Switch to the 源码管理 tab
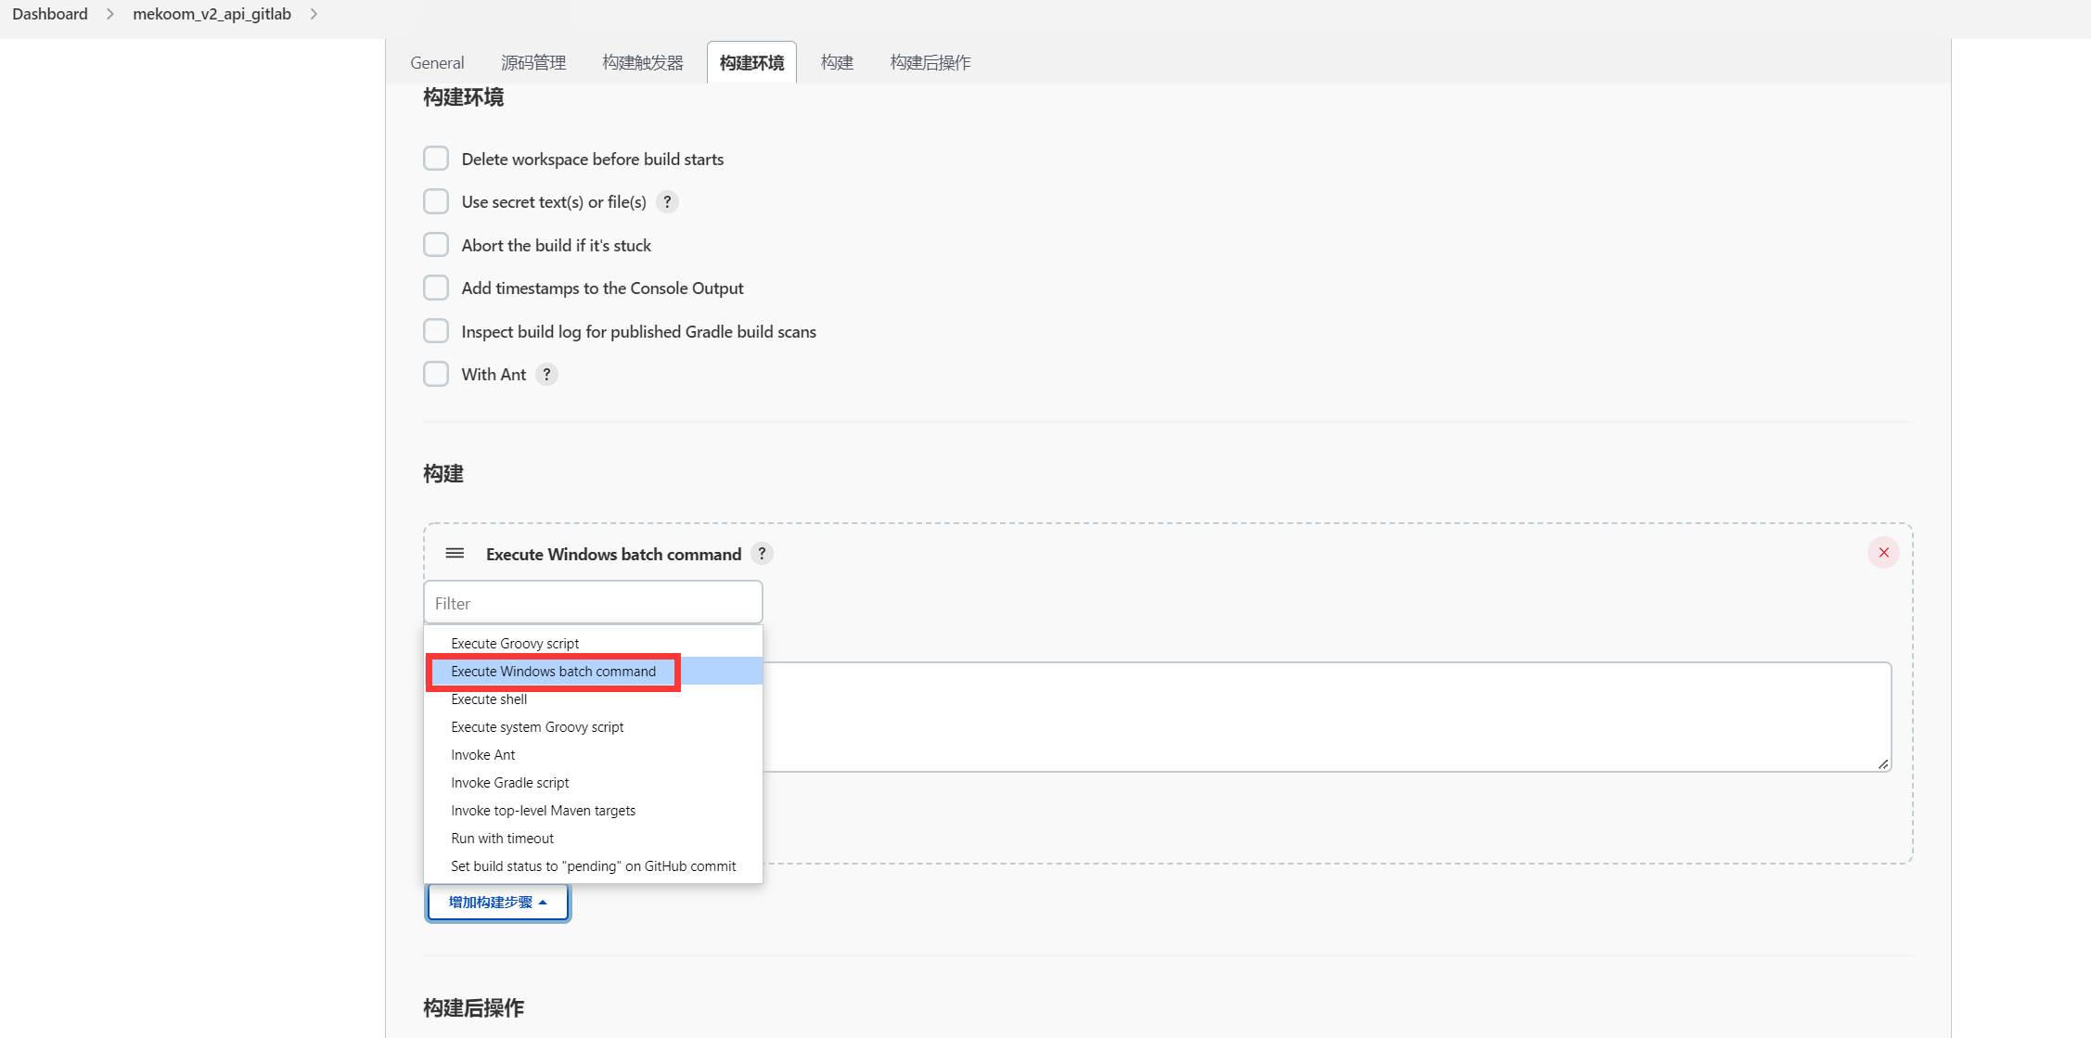The image size is (2091, 1038). pos(532,62)
